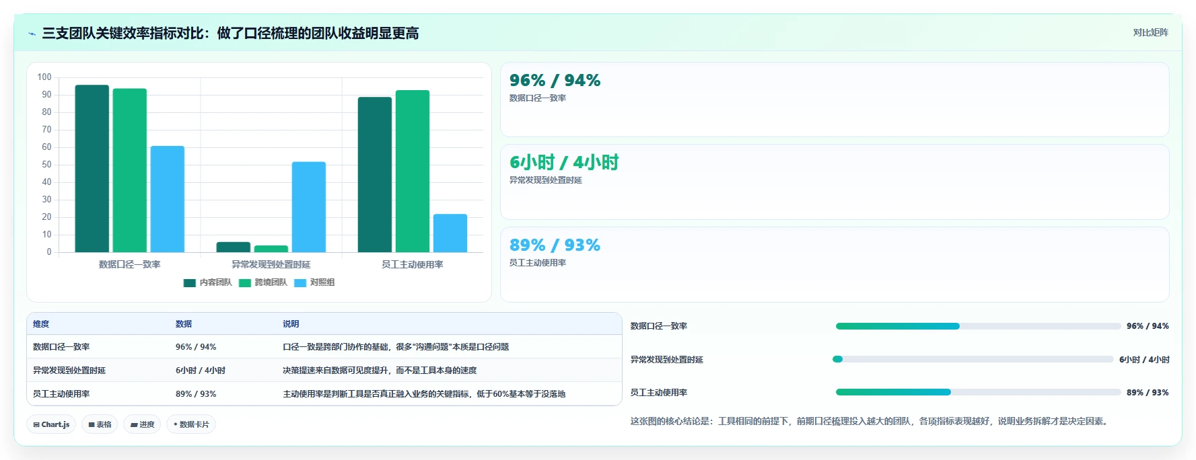Click the 异常发现到处置时延 progress bar
This screenshot has width=1196, height=460.
pyautogui.click(x=973, y=359)
